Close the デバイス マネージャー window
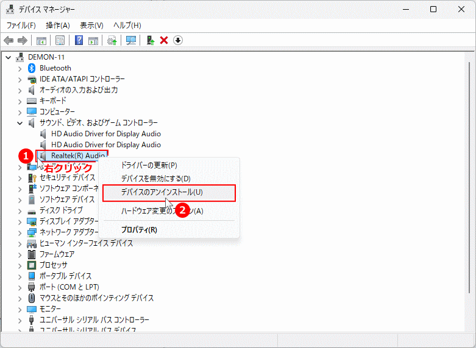Viewport: 476px width, 348px height. pos(461,9)
